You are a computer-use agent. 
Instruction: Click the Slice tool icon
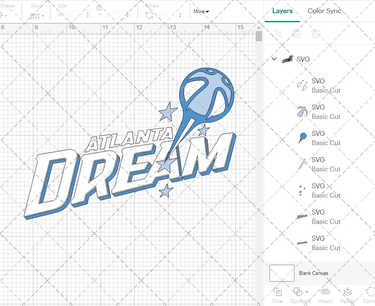click(x=277, y=292)
